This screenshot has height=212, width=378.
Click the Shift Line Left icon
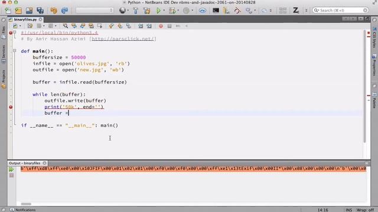[x=141, y=26]
